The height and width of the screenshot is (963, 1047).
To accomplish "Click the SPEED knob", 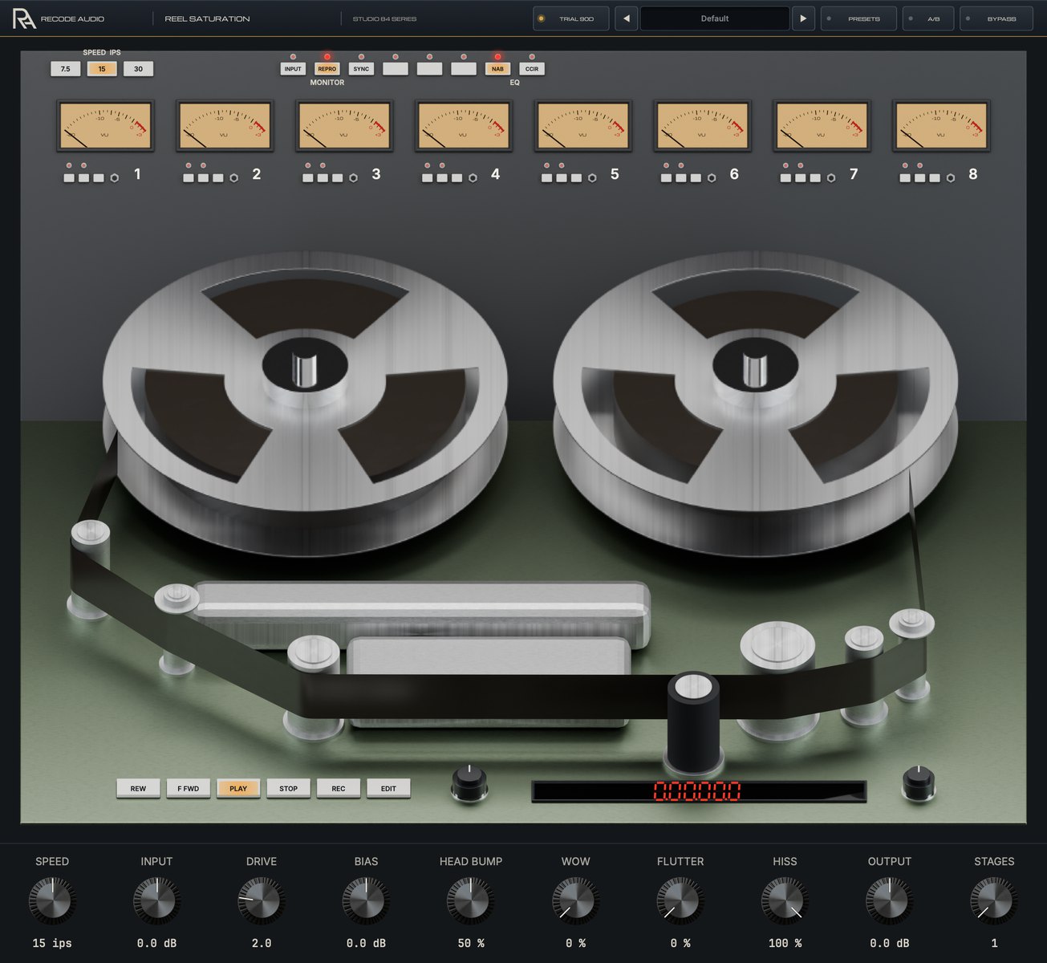I will 52,900.
